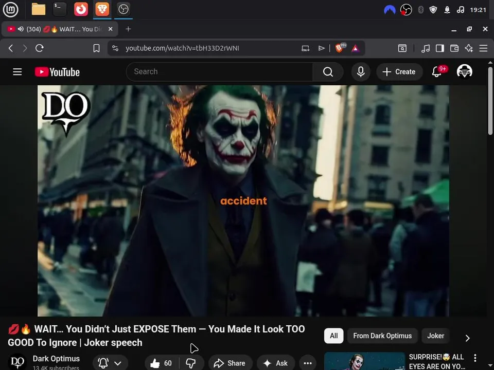The image size is (494, 370).
Task: Click the page vertical scrollbar
Action: 490,101
